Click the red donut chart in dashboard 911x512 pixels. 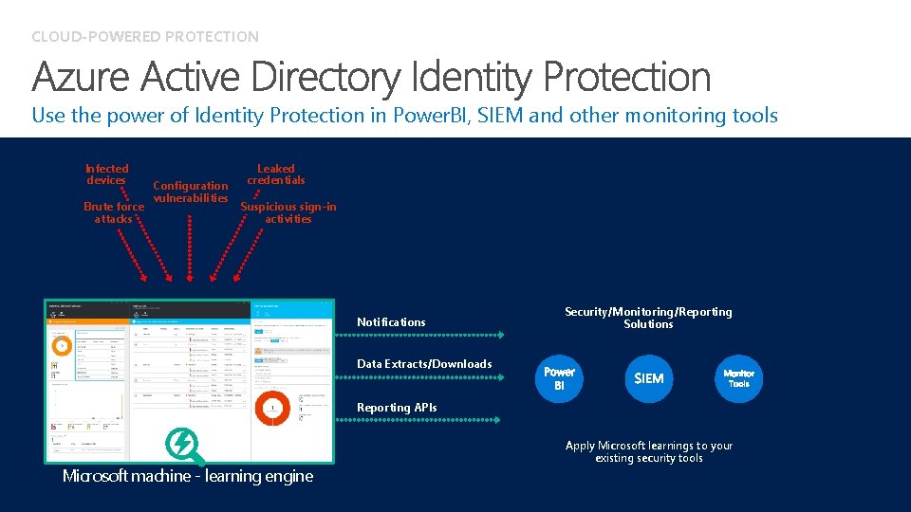pos(272,408)
